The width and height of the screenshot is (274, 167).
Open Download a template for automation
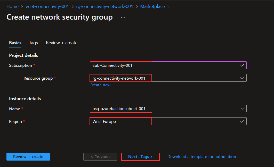202,156
